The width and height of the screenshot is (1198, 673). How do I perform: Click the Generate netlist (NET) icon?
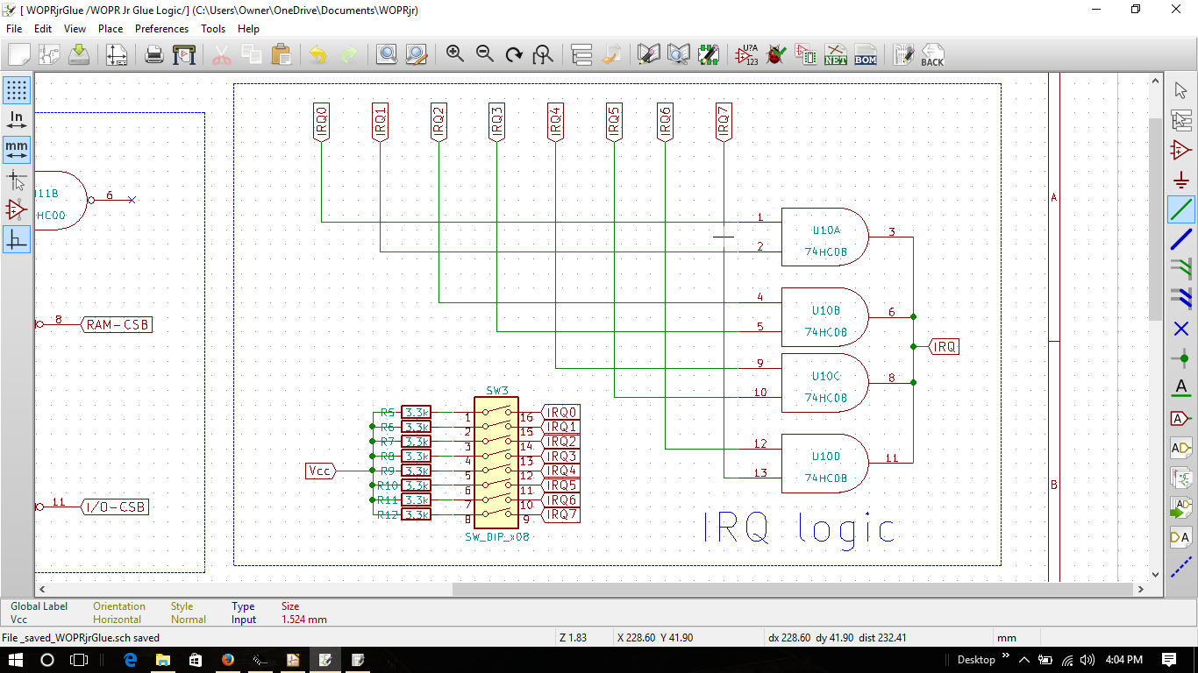tap(835, 54)
